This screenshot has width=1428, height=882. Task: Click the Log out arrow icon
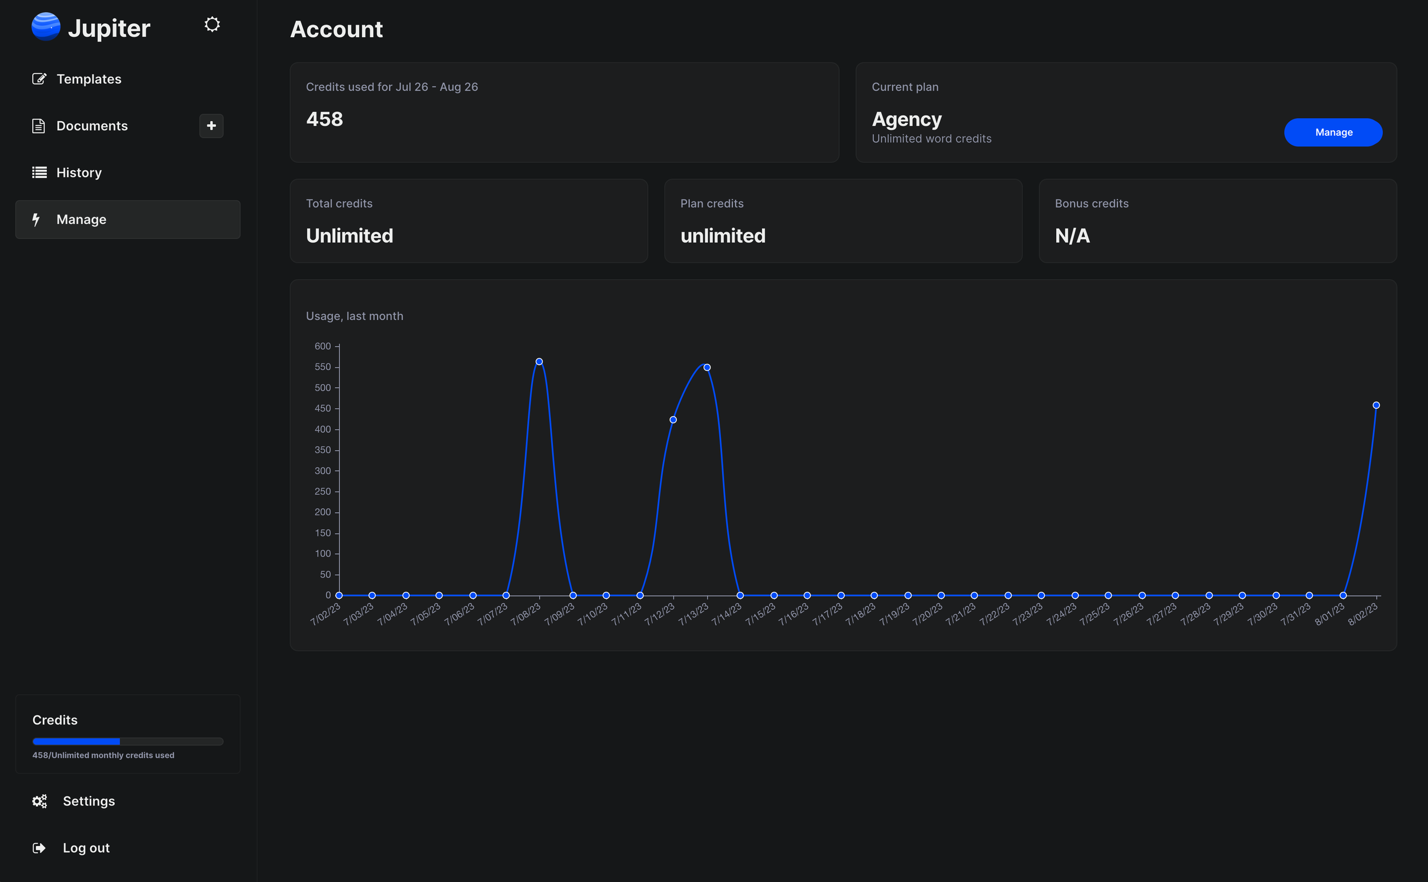point(39,848)
